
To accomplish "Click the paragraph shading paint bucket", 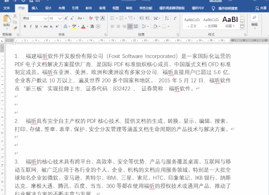I will (x=155, y=26).
